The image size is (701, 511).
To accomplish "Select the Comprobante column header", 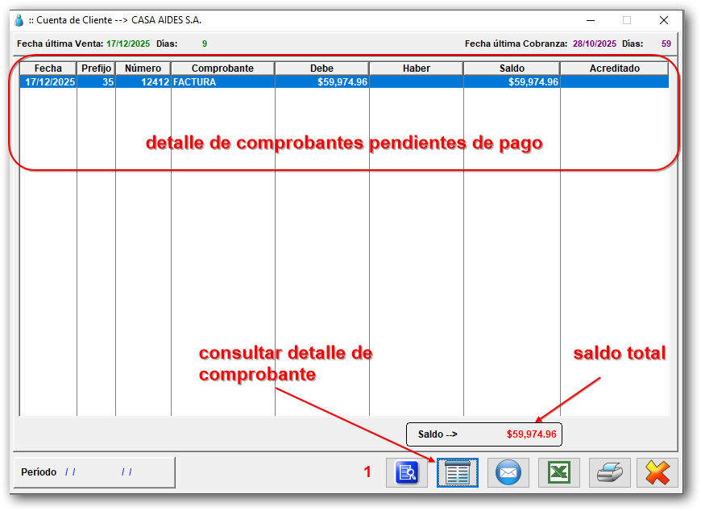I will pos(222,69).
